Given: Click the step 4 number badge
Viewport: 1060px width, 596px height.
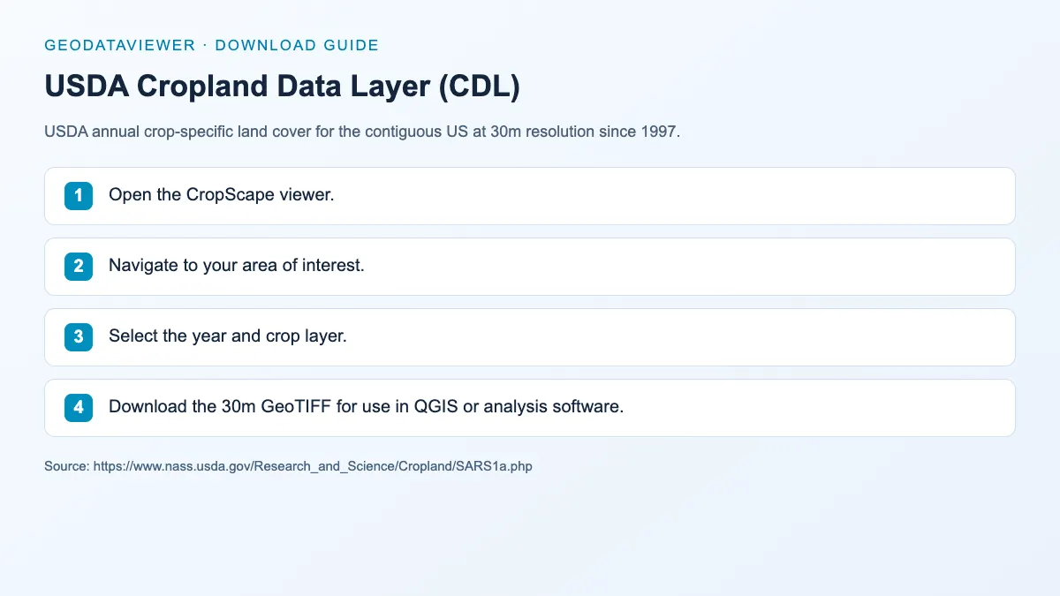Looking at the screenshot, I should pos(79,408).
